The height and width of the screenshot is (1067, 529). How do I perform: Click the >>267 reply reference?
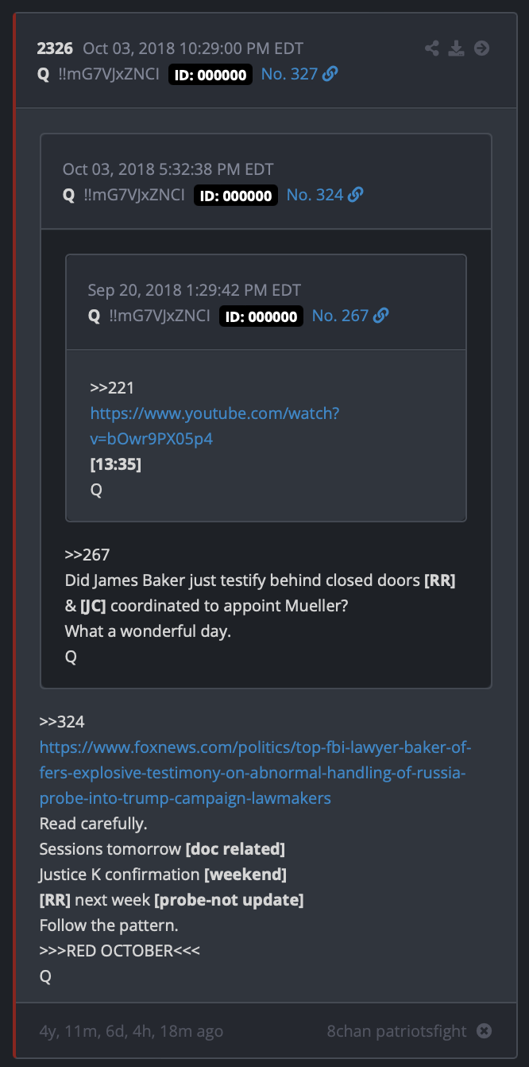point(87,555)
